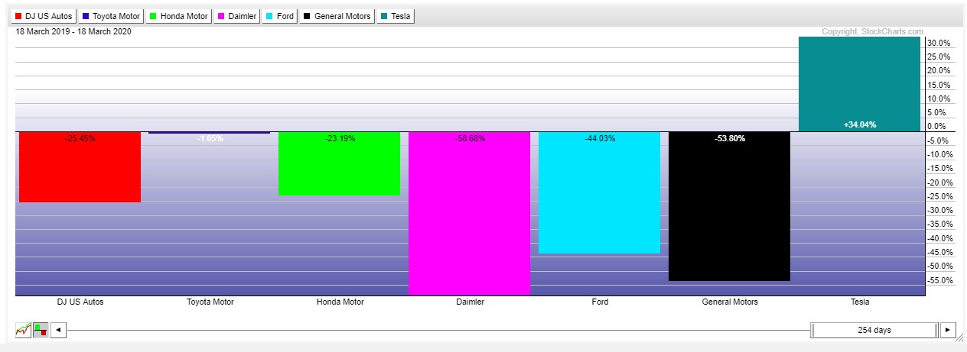Click the cyan Ford bar

pyautogui.click(x=599, y=192)
